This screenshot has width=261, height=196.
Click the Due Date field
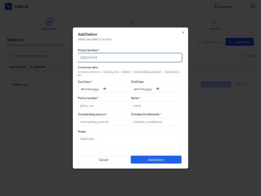click(103, 89)
